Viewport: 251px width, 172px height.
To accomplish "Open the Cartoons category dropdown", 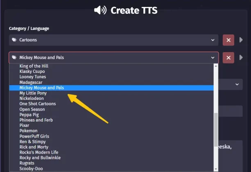I will pyautogui.click(x=114, y=40).
